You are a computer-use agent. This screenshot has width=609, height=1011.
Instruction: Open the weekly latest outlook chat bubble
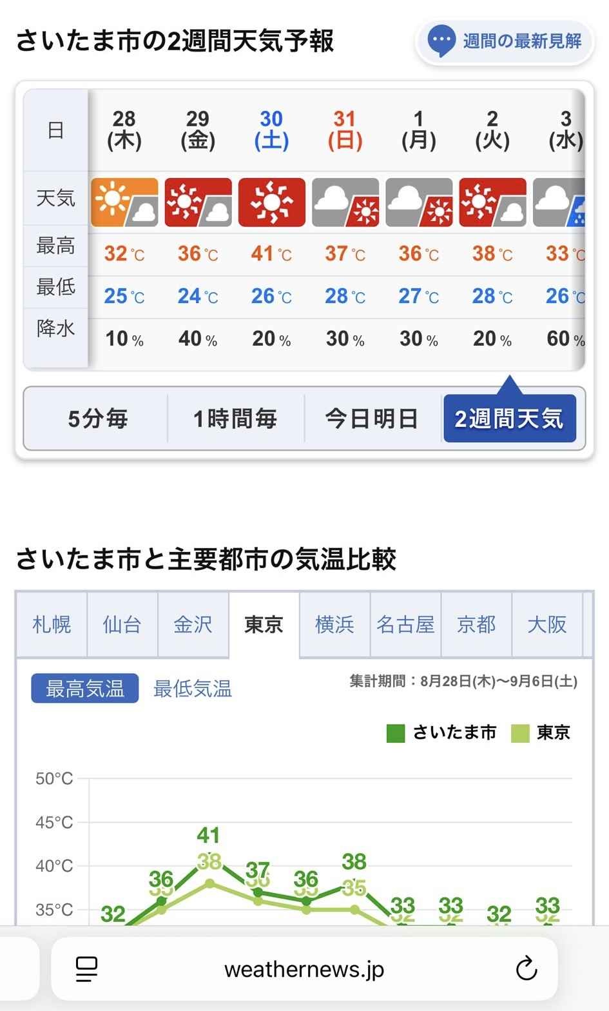(504, 42)
